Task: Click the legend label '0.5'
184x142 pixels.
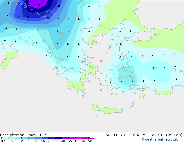Action: pyautogui.click(x=10, y=141)
